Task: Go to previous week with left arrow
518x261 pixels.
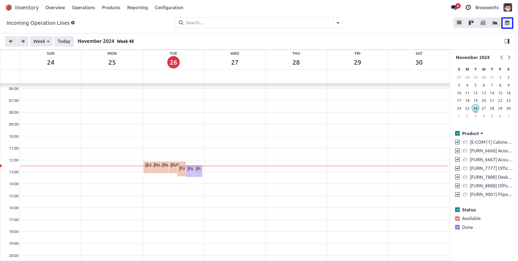Action: click(11, 41)
